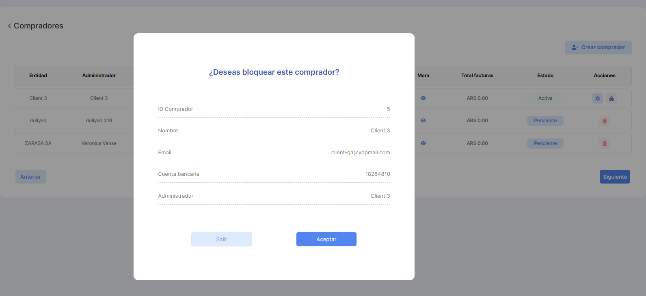Delete the doliyed buyer with the trash icon
Viewport: 646px width, 296px height.
coord(604,121)
